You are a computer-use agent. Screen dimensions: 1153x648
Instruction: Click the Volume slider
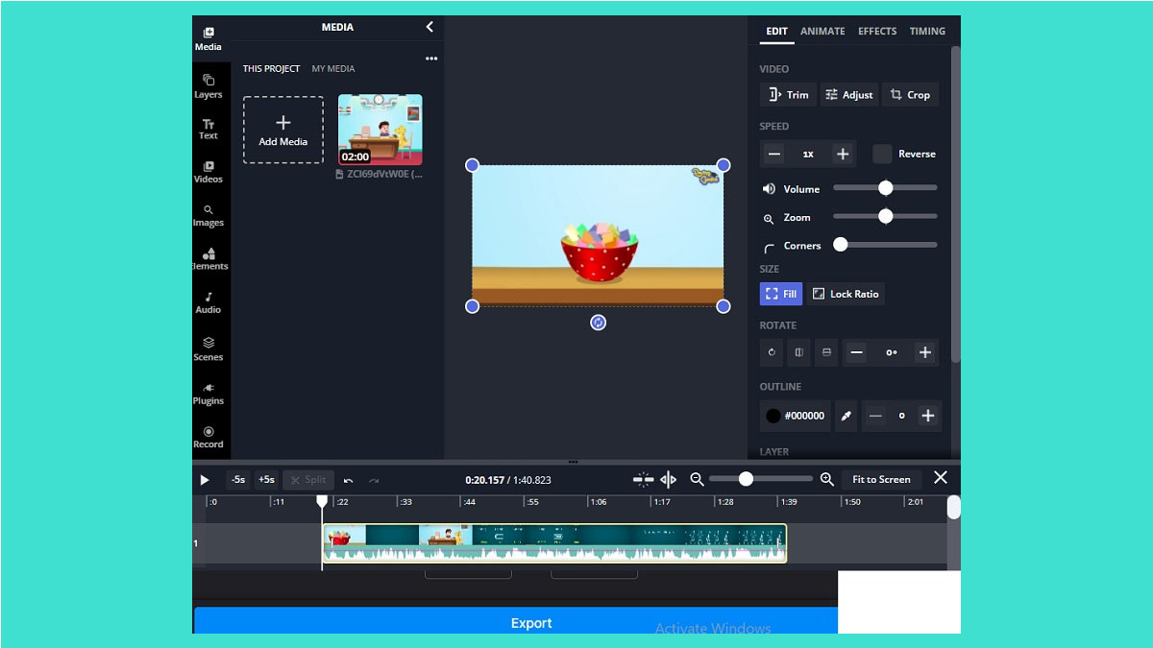pyautogui.click(x=883, y=188)
